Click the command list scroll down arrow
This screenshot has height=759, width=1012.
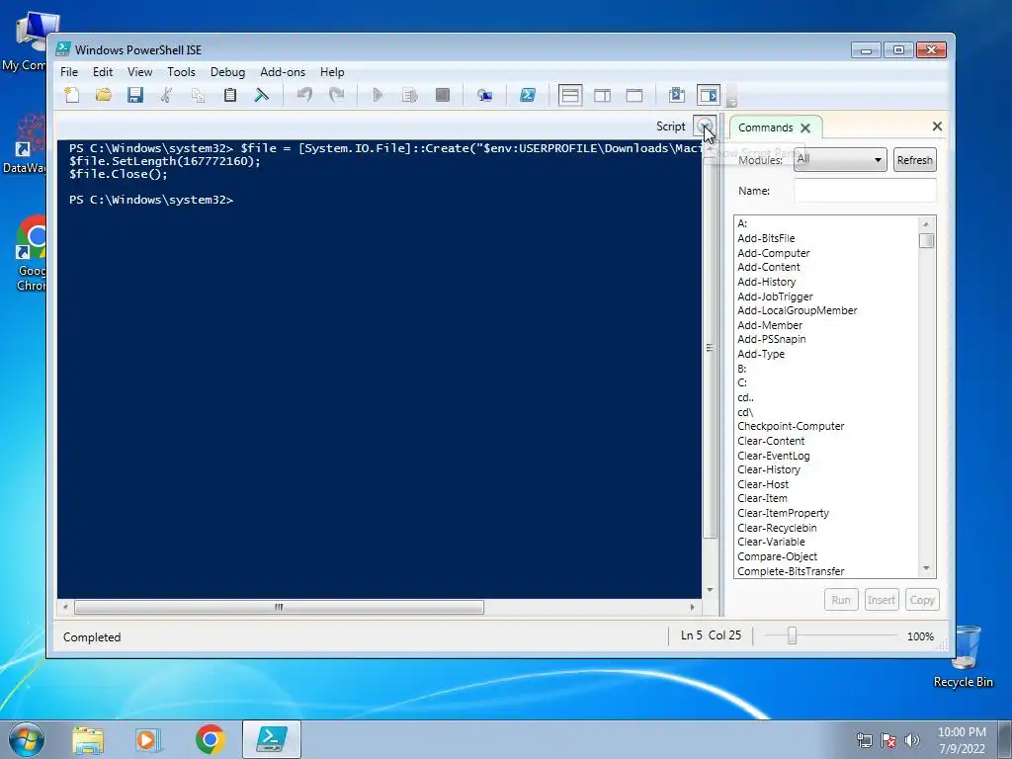coord(926,568)
